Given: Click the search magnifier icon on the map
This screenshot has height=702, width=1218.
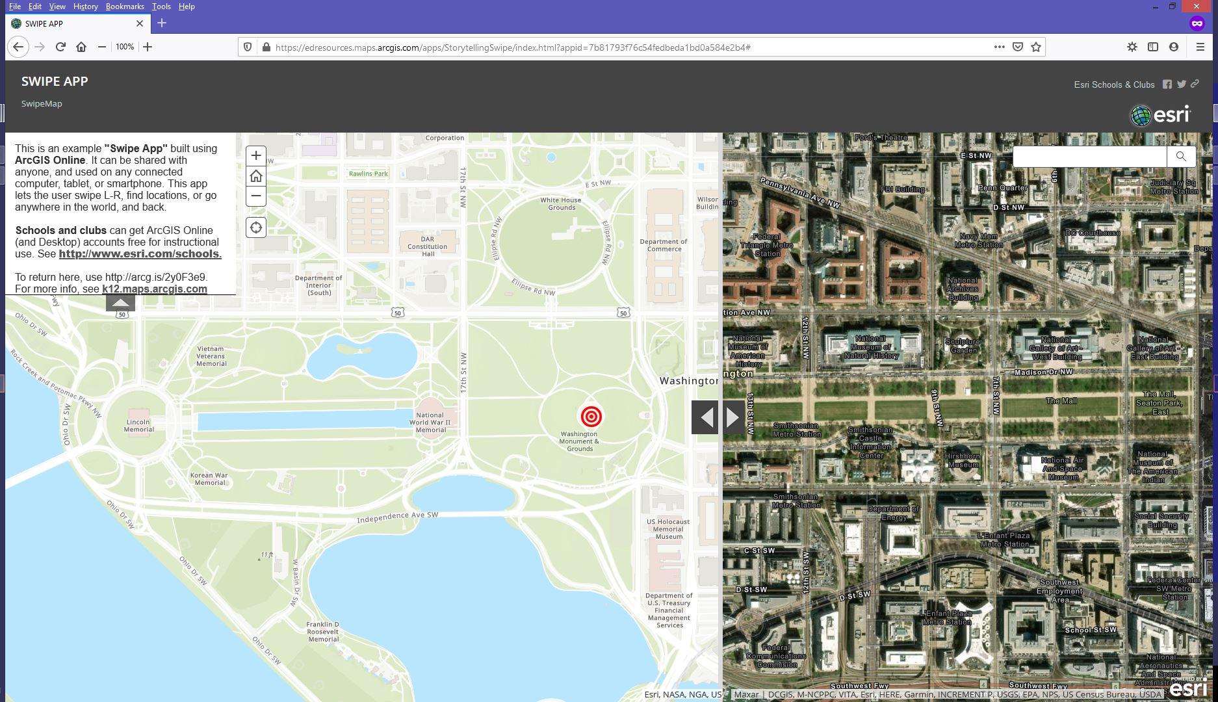Looking at the screenshot, I should coord(1181,156).
